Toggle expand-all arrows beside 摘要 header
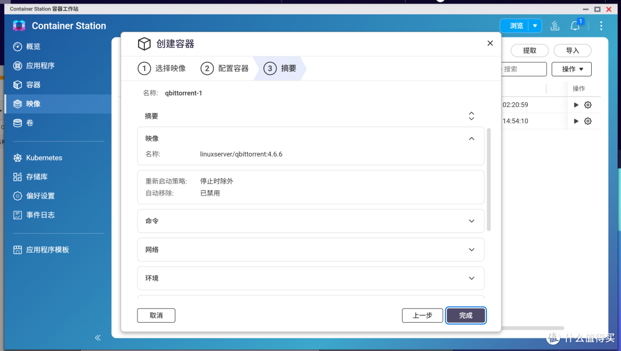 point(471,116)
